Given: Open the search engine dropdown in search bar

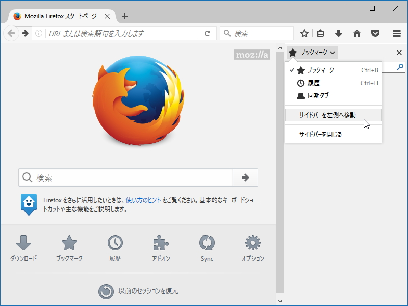Looking at the screenshot, I should pos(226,33).
